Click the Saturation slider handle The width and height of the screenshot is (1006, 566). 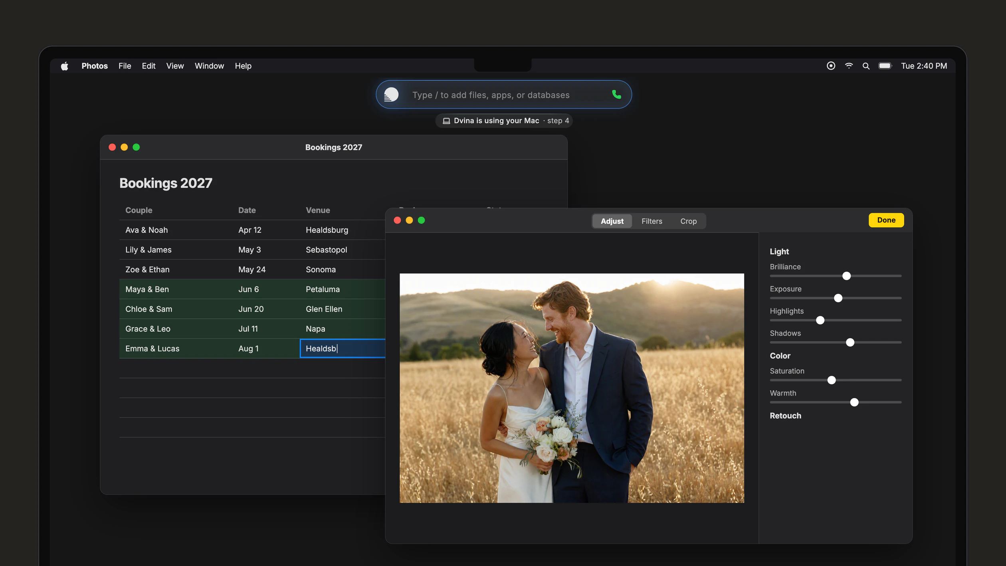(831, 380)
